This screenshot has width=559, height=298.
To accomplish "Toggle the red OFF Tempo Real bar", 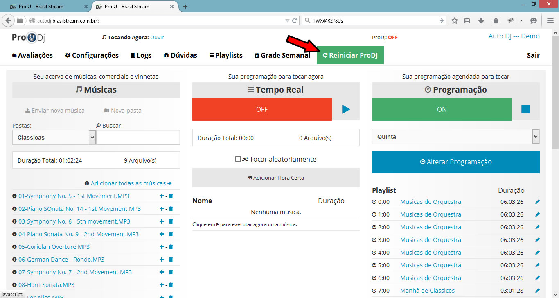I will (262, 109).
